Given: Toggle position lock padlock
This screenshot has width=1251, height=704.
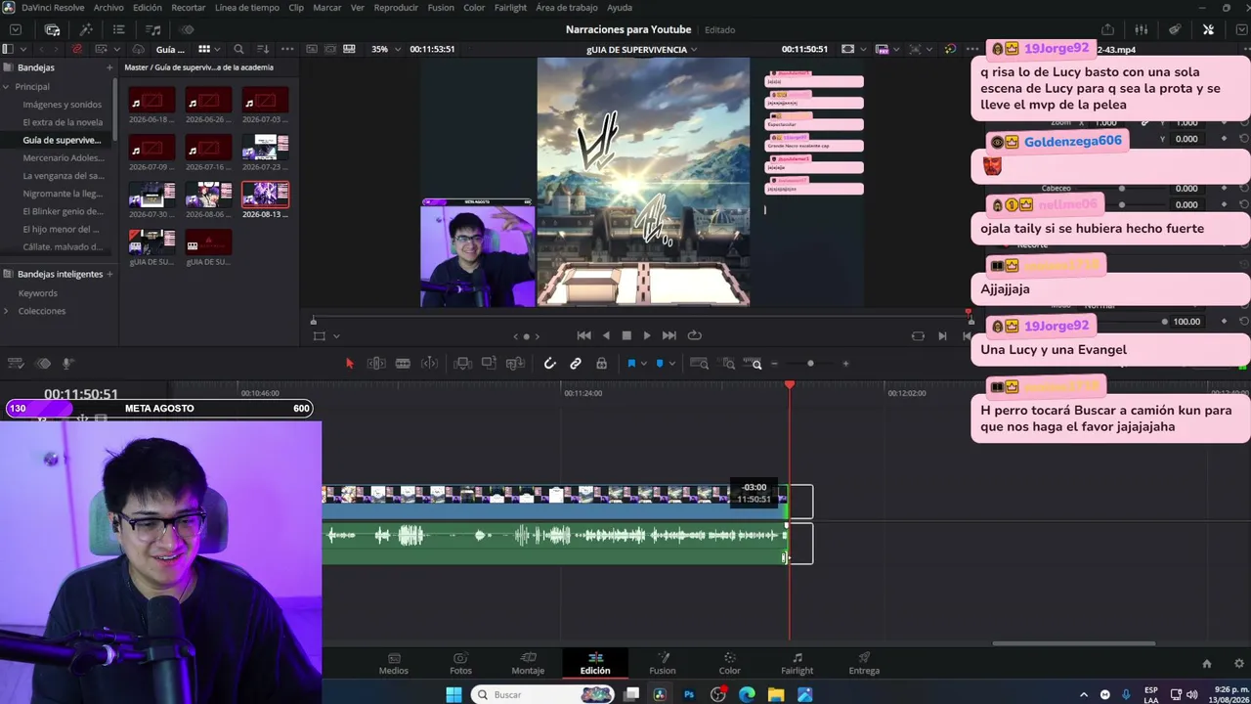Looking at the screenshot, I should point(601,364).
